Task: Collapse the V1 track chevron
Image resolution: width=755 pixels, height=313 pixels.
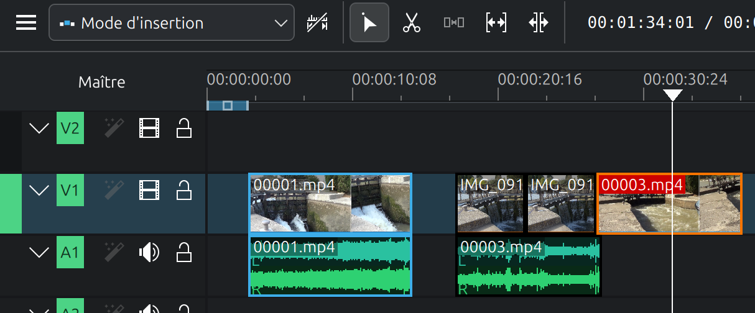Action: 39,190
